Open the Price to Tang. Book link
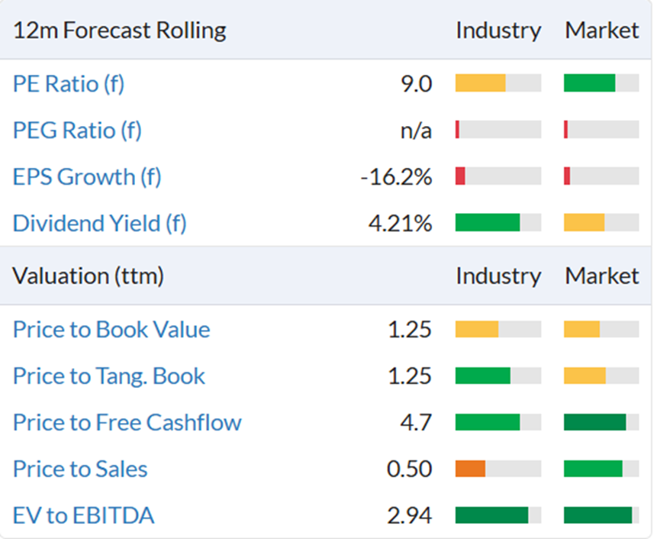This screenshot has height=539, width=657. click(109, 376)
